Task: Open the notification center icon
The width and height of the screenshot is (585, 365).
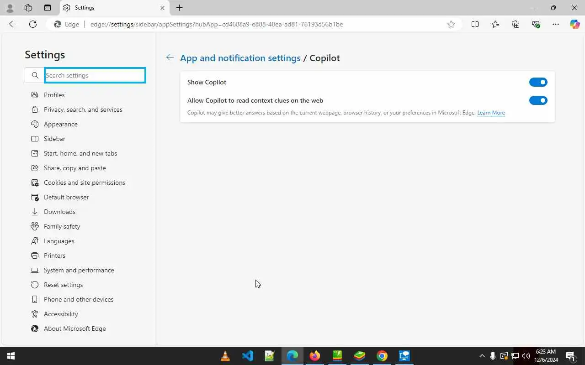Action: (570, 356)
